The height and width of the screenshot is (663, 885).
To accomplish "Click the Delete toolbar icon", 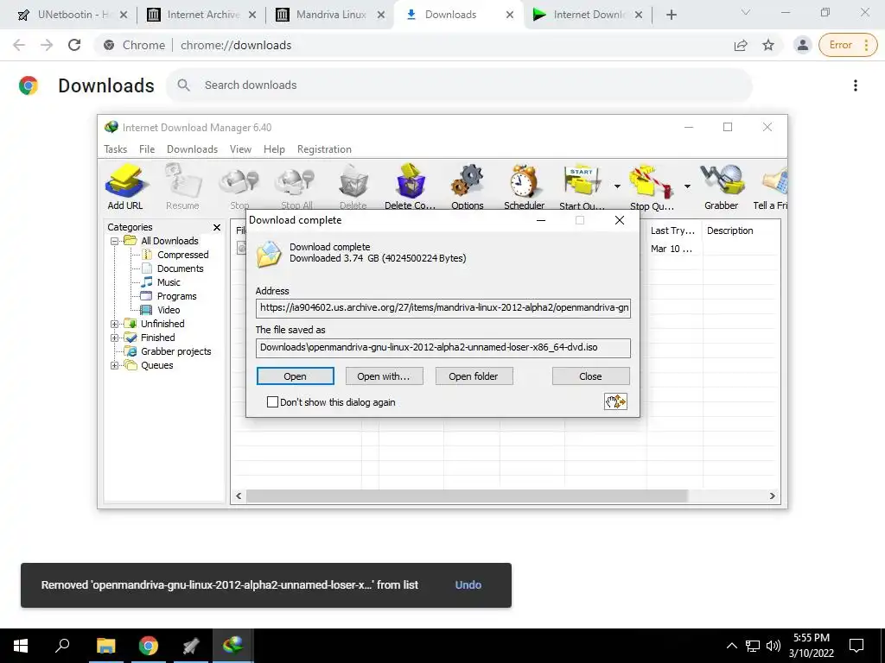I will [x=353, y=186].
